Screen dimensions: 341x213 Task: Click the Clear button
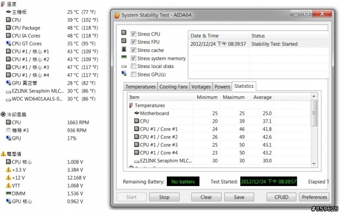pos(206,197)
